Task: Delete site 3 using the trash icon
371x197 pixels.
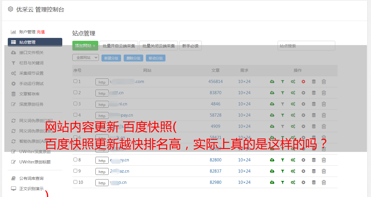Action: click(324, 104)
